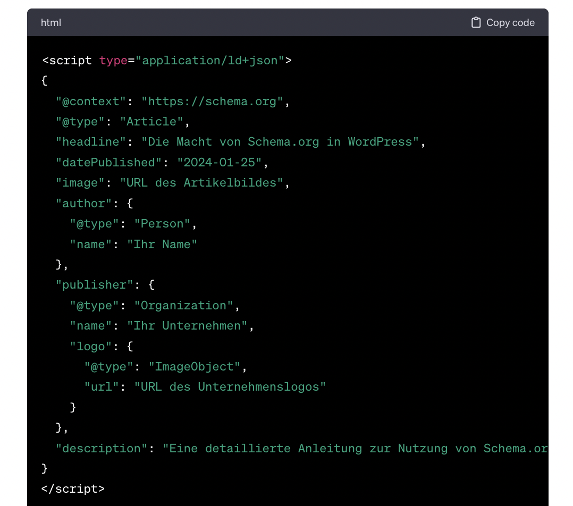Click the "@type": "Organization" line
573x506 pixels.
155,306
